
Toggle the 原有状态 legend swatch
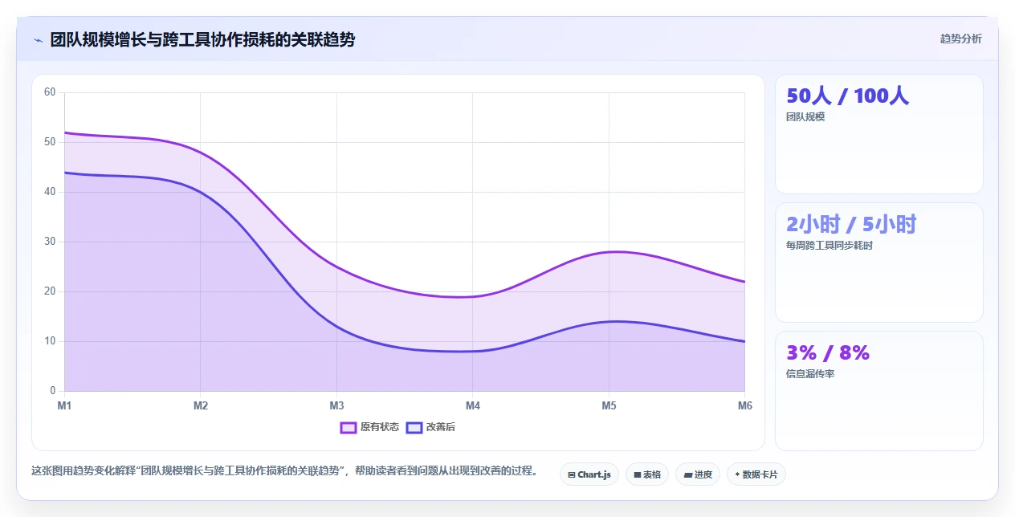(348, 427)
